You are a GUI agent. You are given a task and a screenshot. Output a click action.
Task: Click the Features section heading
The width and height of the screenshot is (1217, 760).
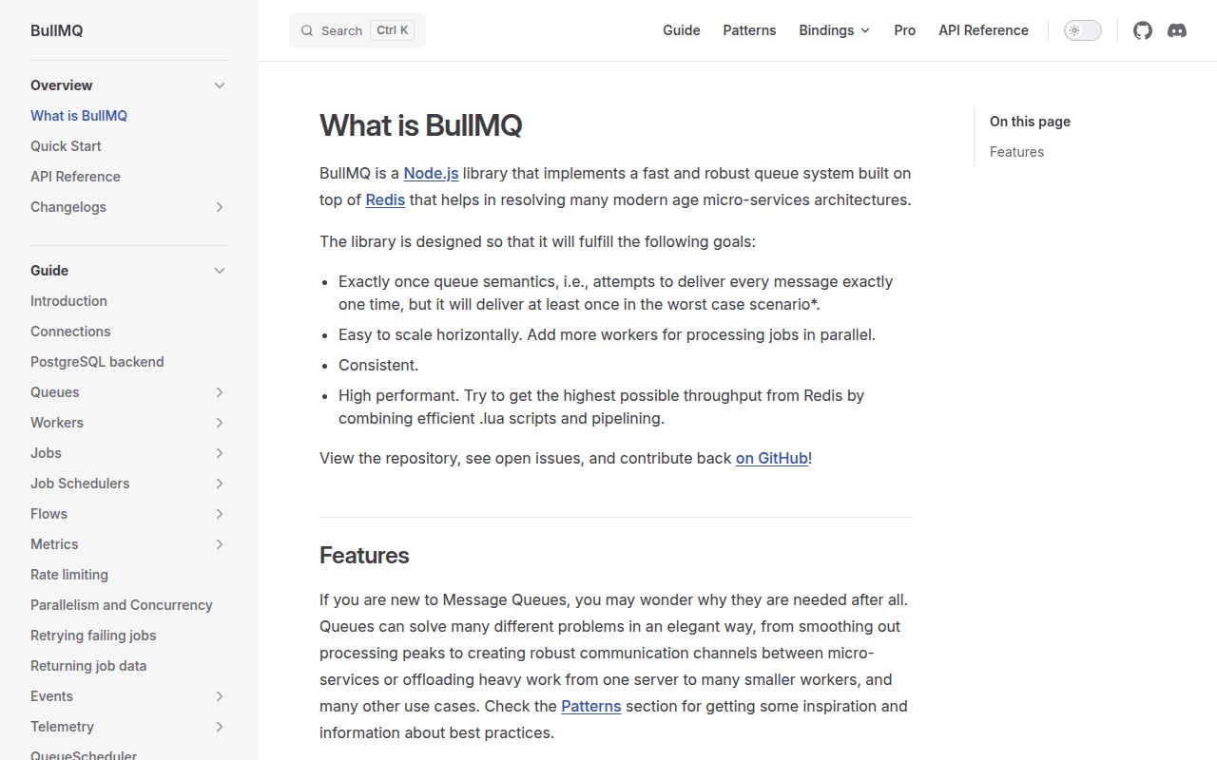pos(364,556)
